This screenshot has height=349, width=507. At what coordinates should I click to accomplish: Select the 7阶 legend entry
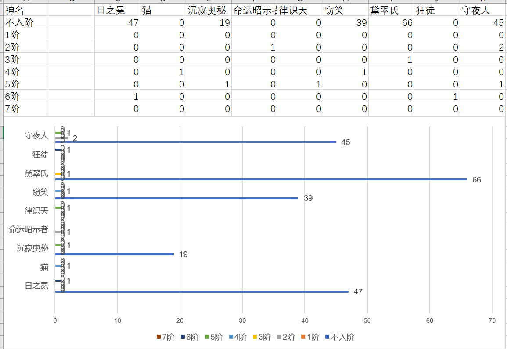tap(166, 337)
